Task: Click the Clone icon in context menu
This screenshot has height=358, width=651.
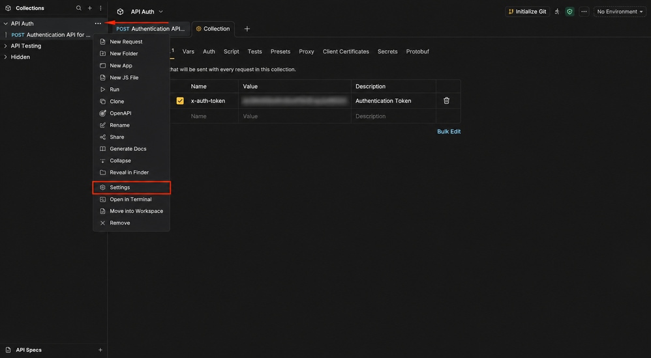Action: point(102,102)
